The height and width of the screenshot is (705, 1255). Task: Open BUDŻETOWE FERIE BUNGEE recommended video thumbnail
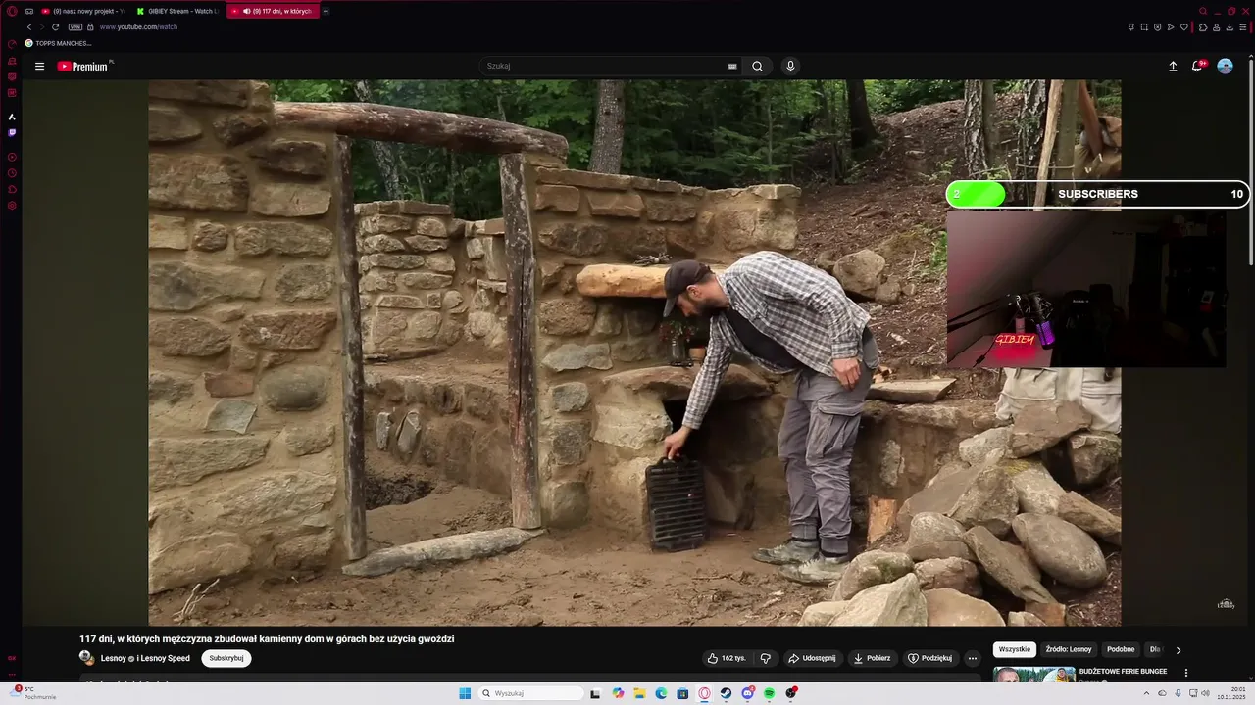click(x=1034, y=675)
